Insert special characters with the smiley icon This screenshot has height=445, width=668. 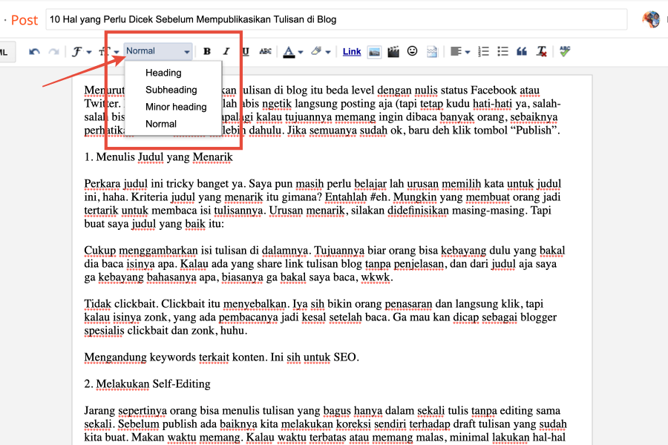coord(412,51)
